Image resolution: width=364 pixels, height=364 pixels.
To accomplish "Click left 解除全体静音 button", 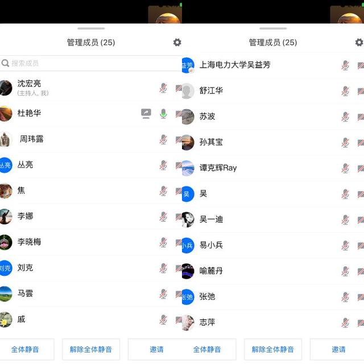I will [x=91, y=349].
